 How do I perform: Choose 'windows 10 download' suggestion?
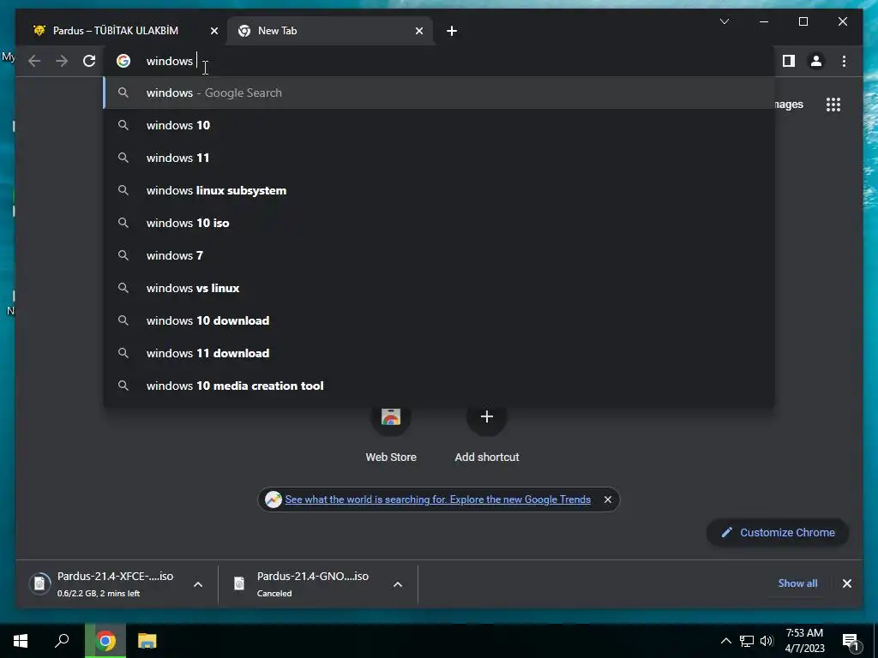[440, 320]
